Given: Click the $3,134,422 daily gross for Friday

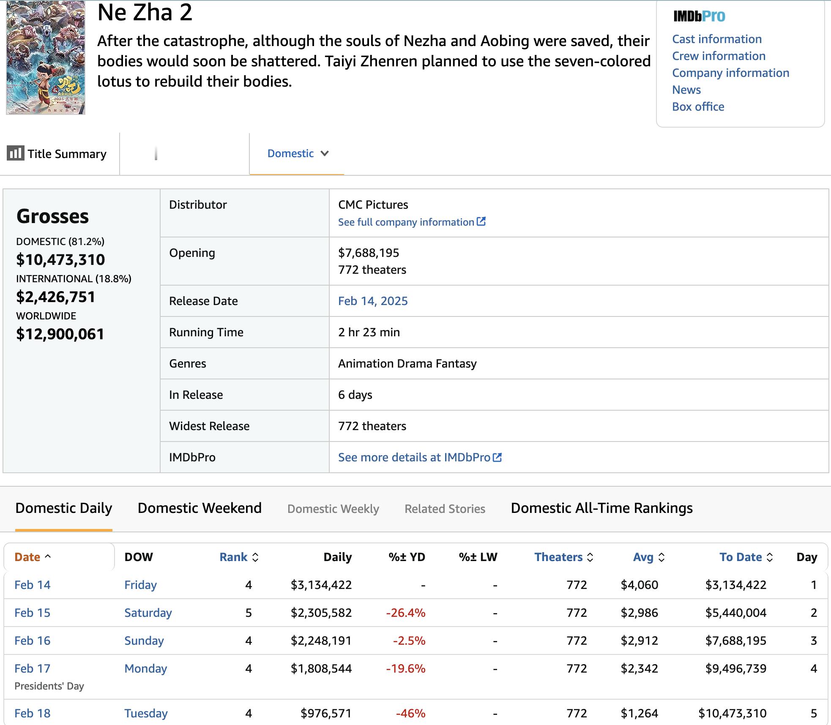Looking at the screenshot, I should pyautogui.click(x=321, y=585).
